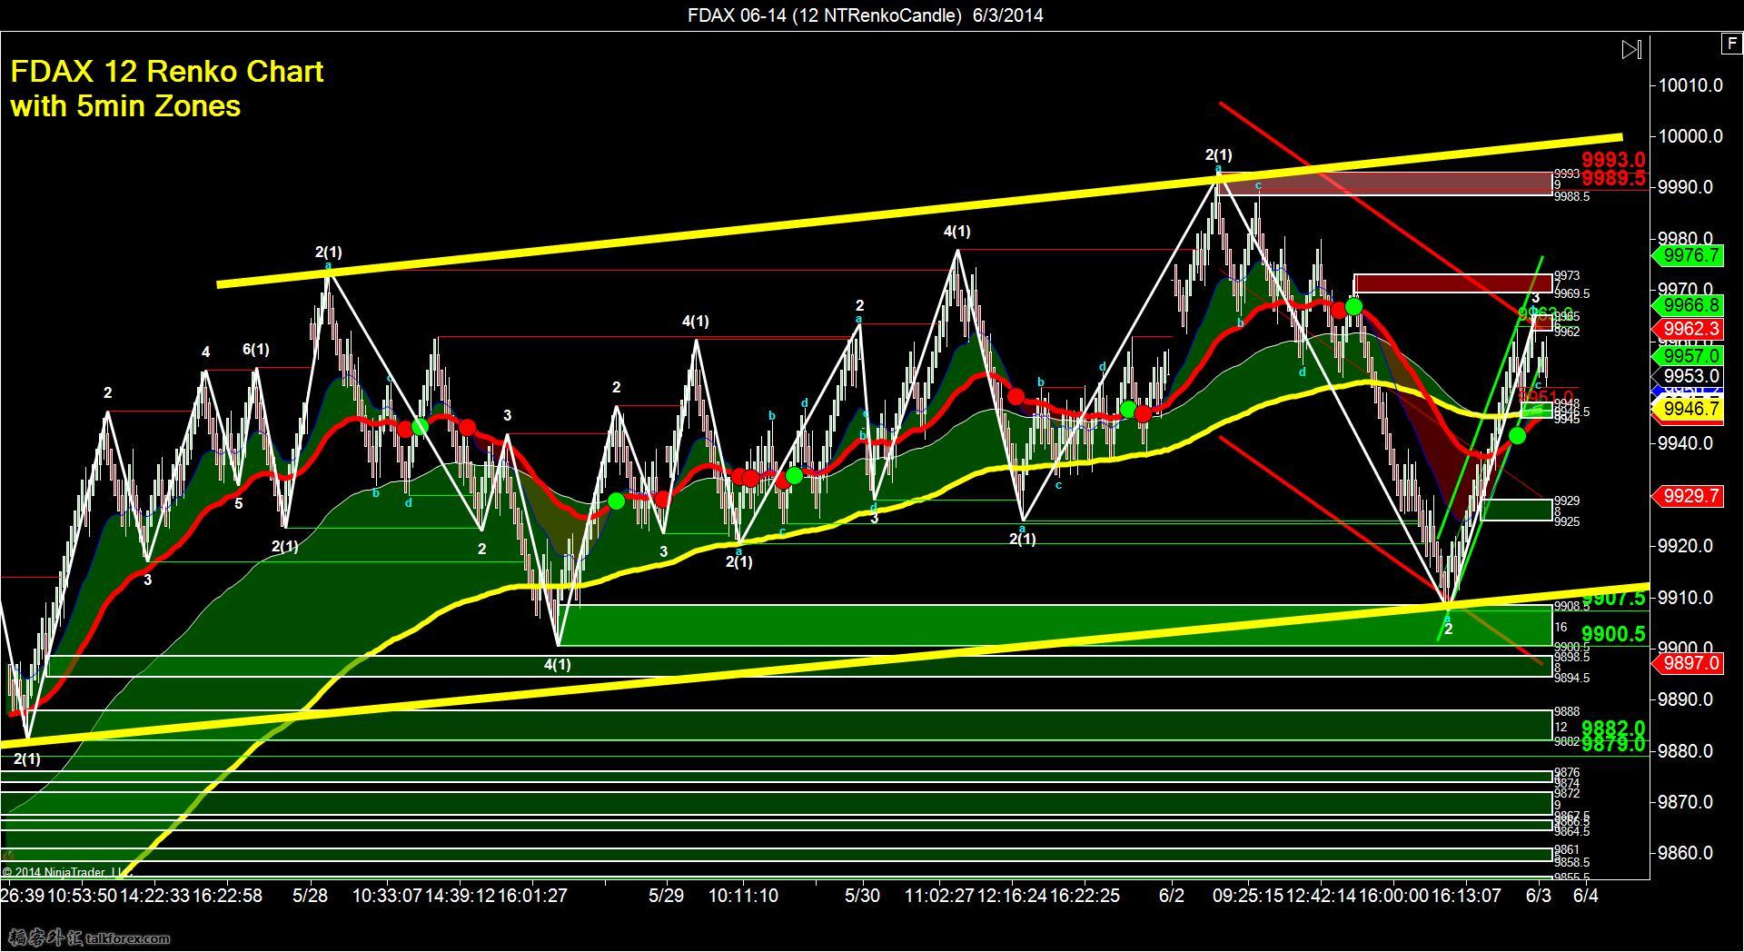Click the 16:13:07 time label
The height and width of the screenshot is (952, 1744).
[x=1466, y=895]
